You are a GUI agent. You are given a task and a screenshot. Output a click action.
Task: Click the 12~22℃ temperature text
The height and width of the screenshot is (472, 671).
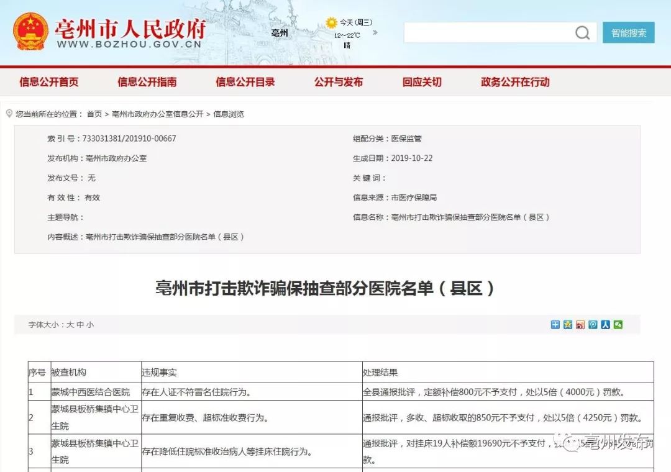(347, 35)
